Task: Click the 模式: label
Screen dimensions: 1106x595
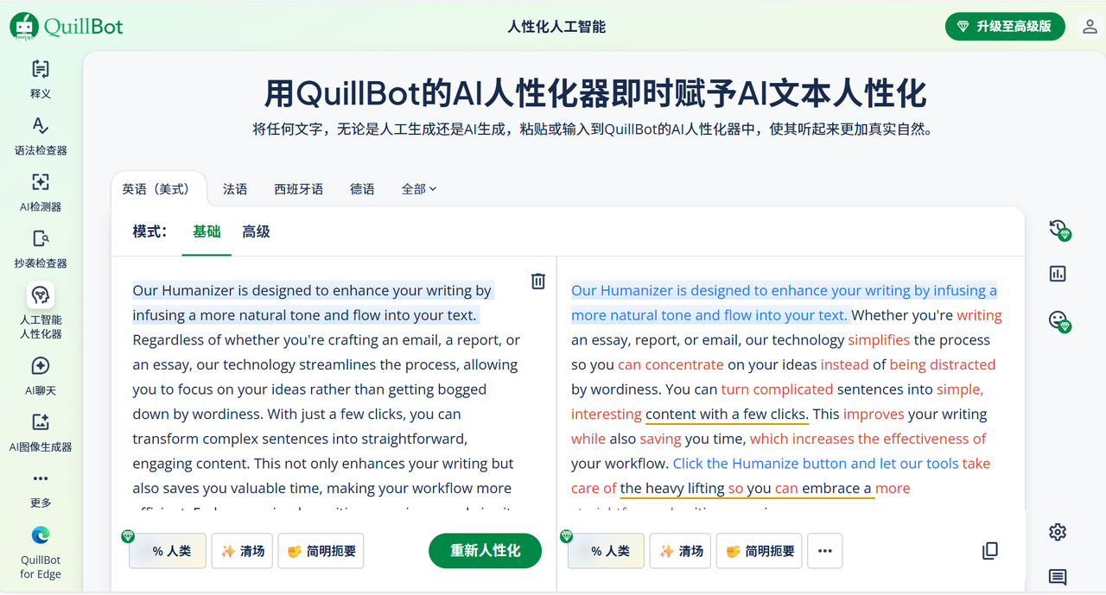Action: [149, 231]
